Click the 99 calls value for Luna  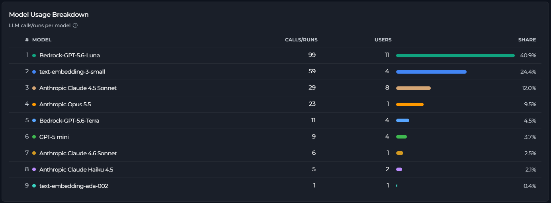(312, 55)
